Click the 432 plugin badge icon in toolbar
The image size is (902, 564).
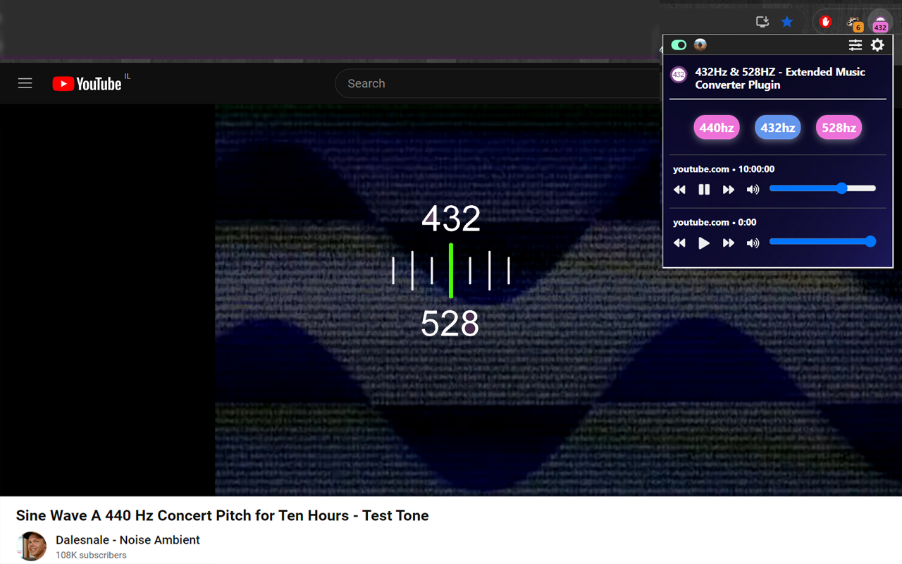click(x=879, y=22)
